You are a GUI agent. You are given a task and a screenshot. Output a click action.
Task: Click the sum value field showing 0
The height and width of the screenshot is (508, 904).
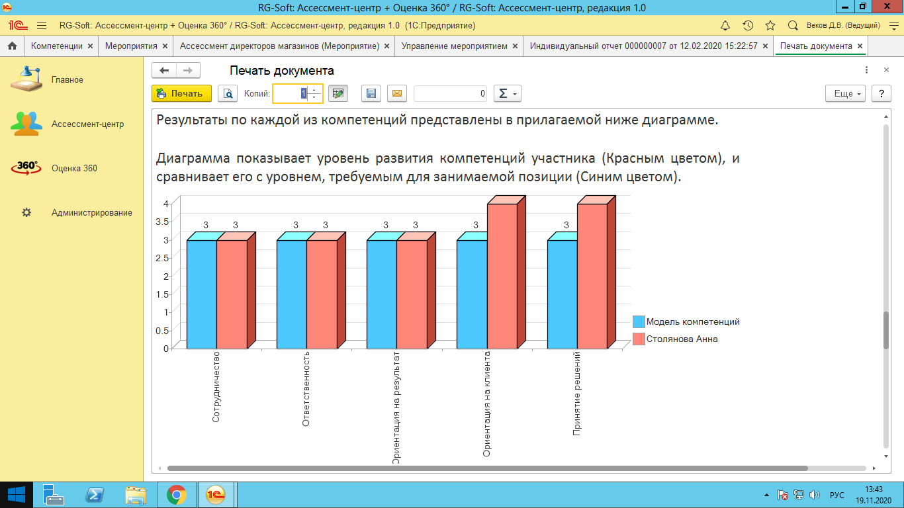[x=451, y=93]
